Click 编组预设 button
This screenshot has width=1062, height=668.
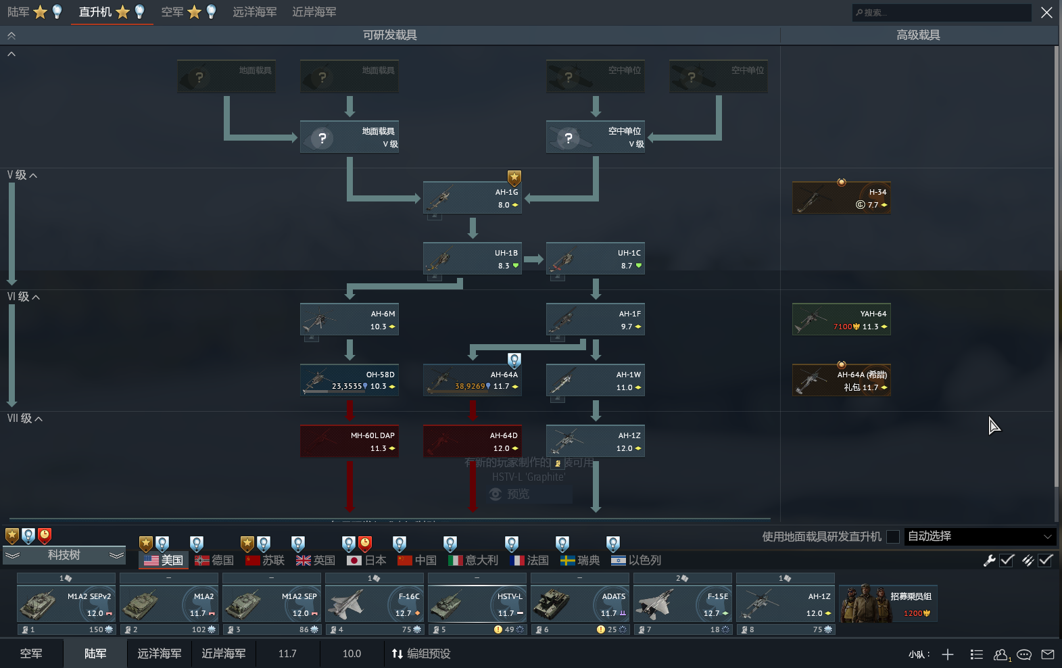tap(421, 654)
